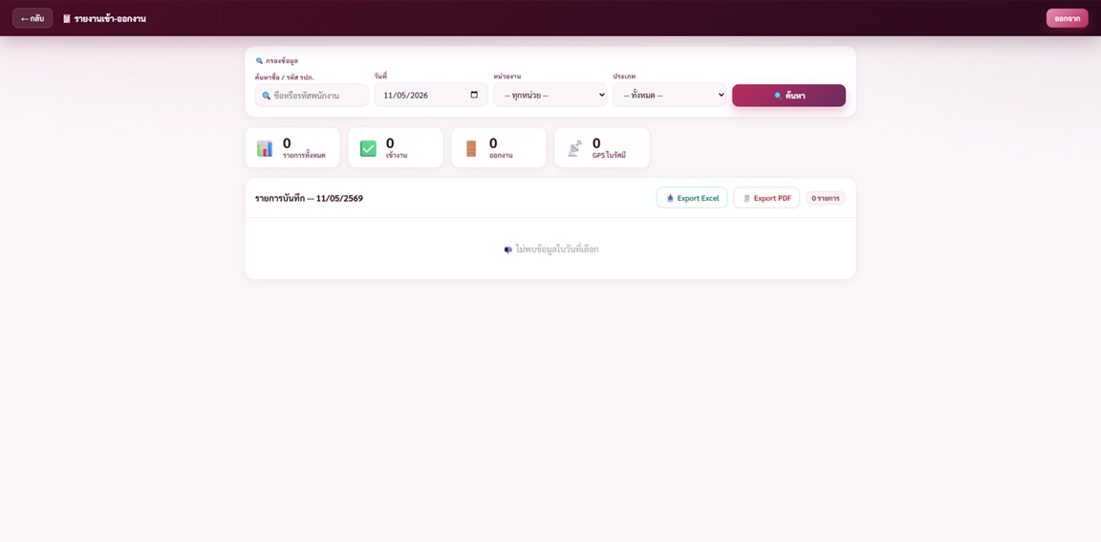Export records with Export PDF button
The width and height of the screenshot is (1101, 542).
pyautogui.click(x=766, y=198)
